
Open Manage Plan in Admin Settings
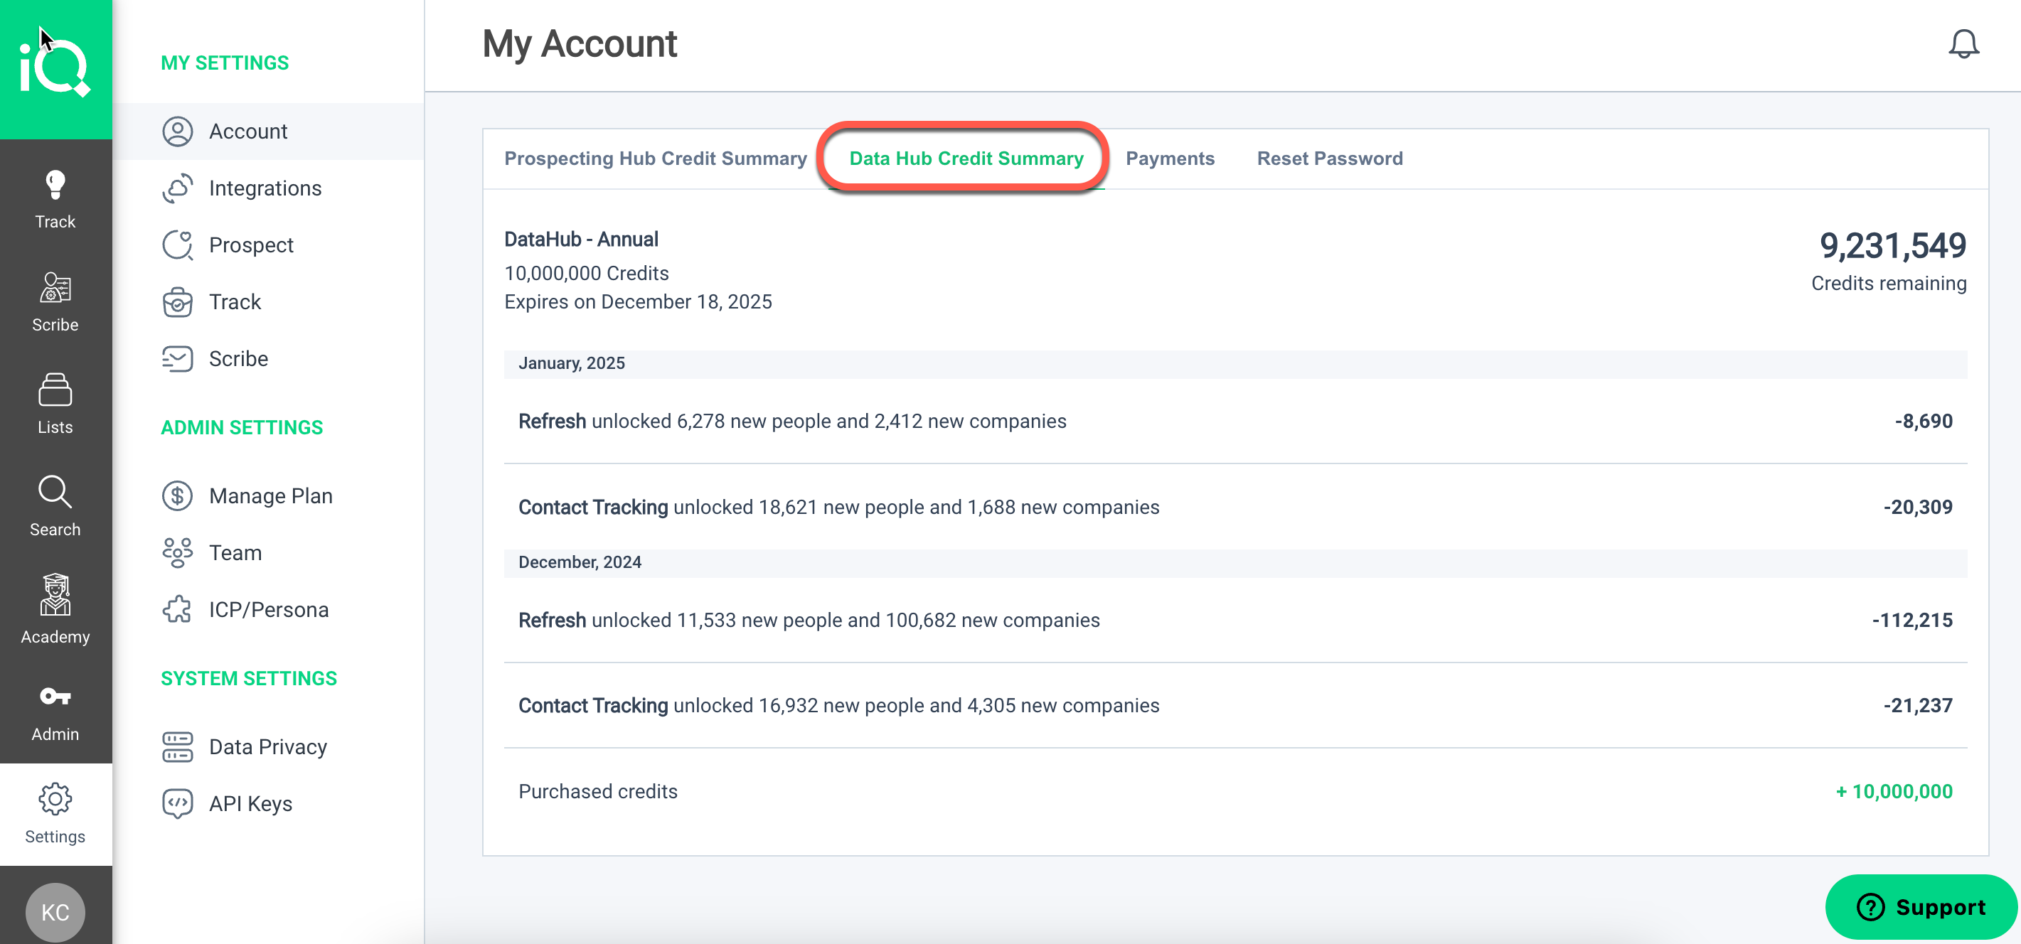point(270,495)
